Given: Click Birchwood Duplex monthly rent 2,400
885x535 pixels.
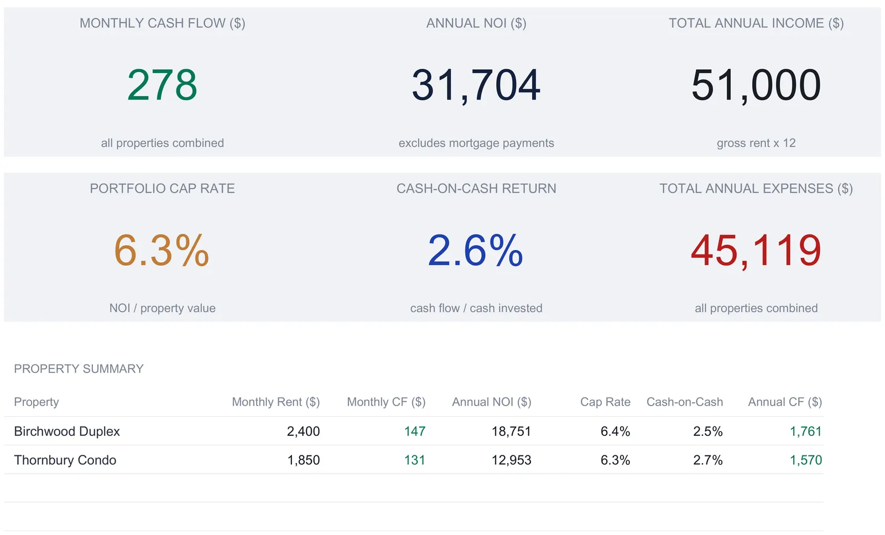Looking at the screenshot, I should coord(303,432).
